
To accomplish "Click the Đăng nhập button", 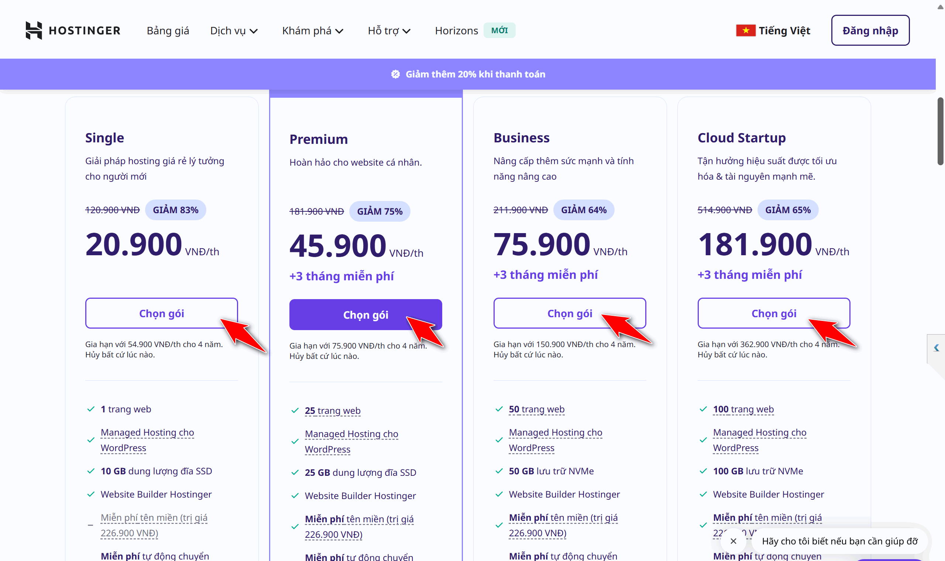I will (870, 30).
